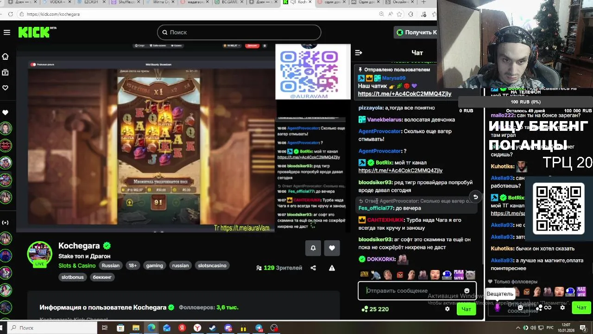593x334 pixels.
Task: Click purple microphone Вещатель icon
Action: tap(497, 307)
